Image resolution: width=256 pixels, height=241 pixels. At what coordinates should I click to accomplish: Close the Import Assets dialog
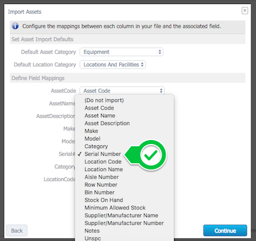pyautogui.click(x=245, y=10)
